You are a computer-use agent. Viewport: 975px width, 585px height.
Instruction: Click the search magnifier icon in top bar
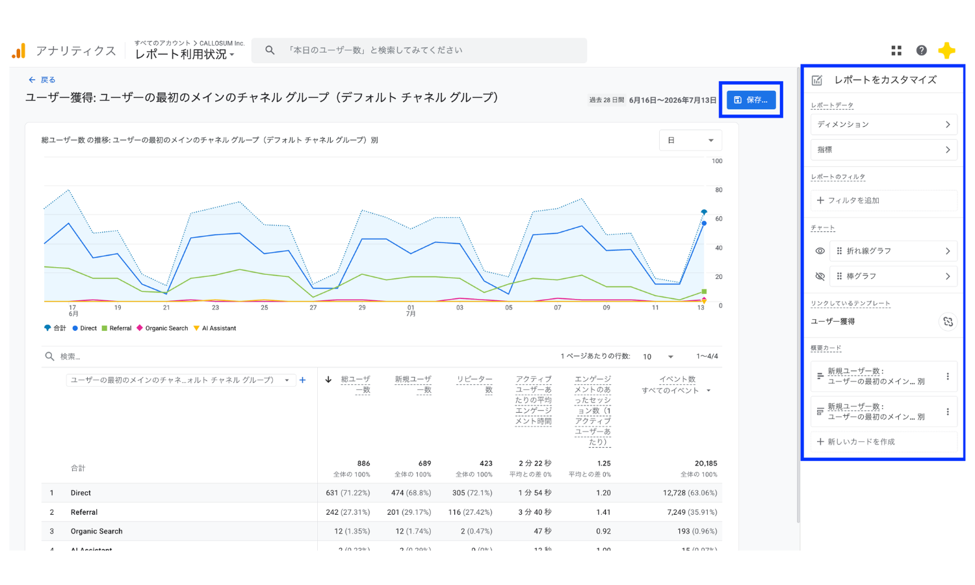pos(270,50)
